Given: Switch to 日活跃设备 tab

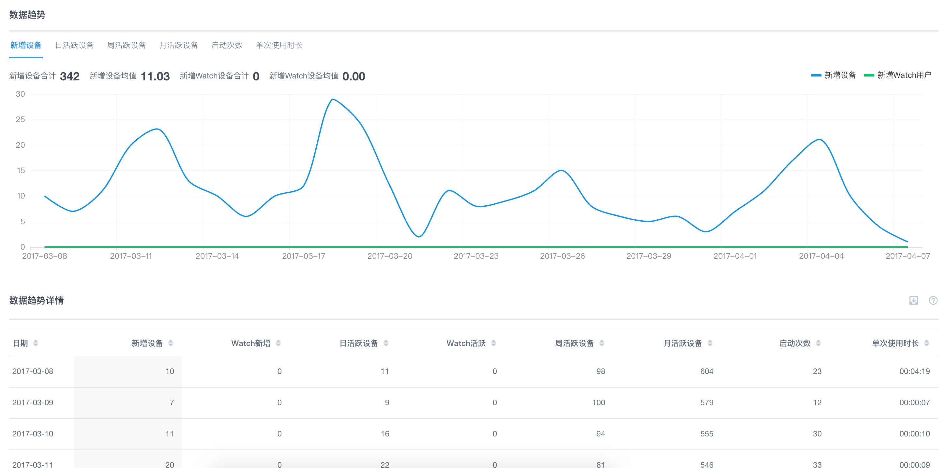Looking at the screenshot, I should click(74, 45).
